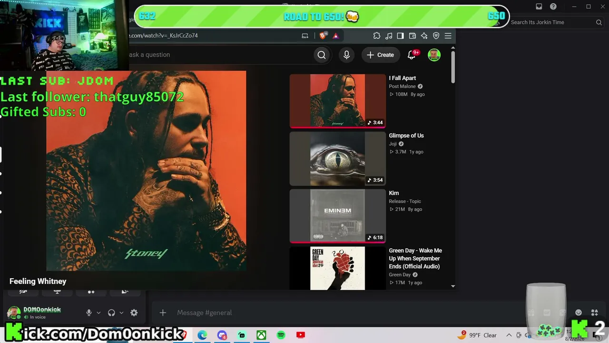Open the Leo AI sparkle icon
The height and width of the screenshot is (343, 609).
(x=424, y=36)
